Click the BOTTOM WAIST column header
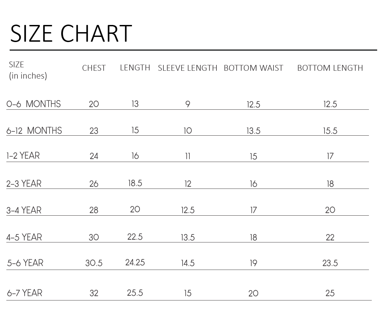Image resolution: width=384 pixels, height=324 pixels. (253, 68)
